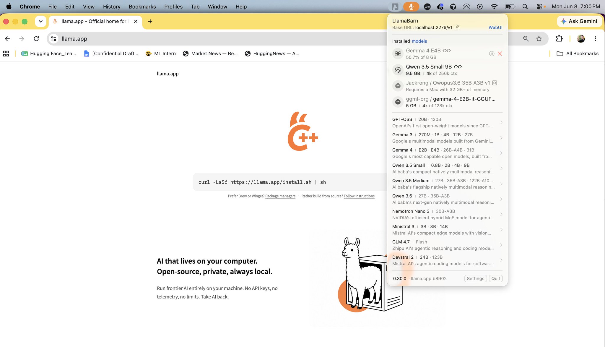This screenshot has width=605, height=347.
Task: Click the Jackrong Qwopus3.6 model icon
Action: click(398, 86)
